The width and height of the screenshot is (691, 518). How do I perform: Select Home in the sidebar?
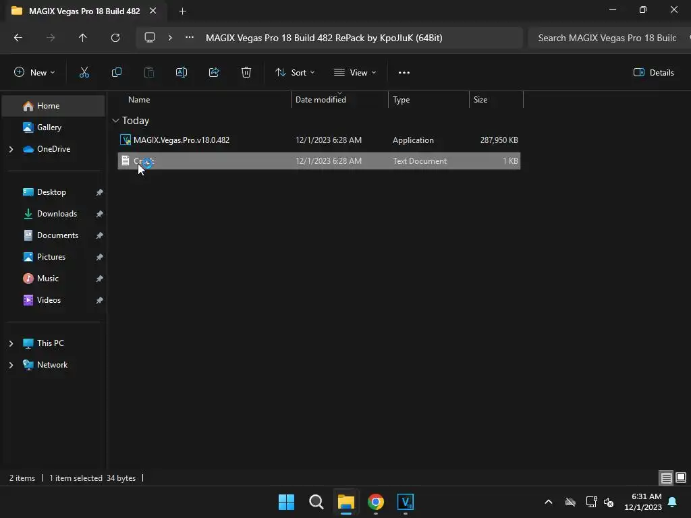(53, 106)
